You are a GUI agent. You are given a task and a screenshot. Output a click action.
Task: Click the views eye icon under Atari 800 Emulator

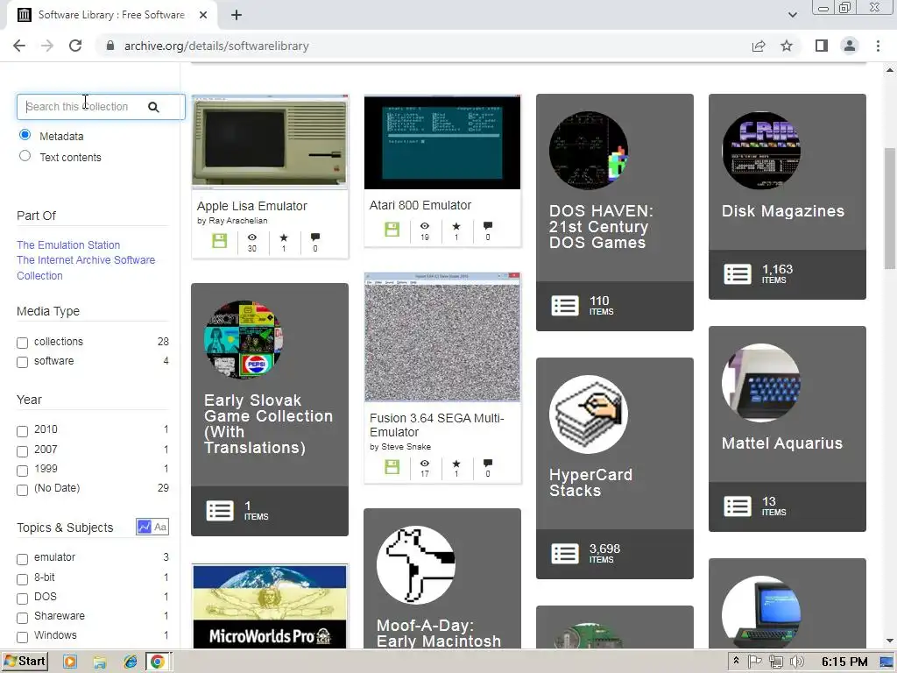tap(425, 226)
